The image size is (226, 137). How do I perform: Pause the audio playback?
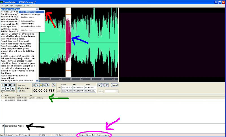[x=10, y=85]
